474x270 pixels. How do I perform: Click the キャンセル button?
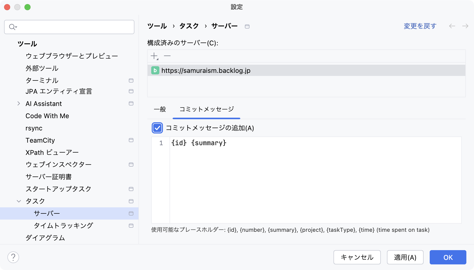pos(357,257)
